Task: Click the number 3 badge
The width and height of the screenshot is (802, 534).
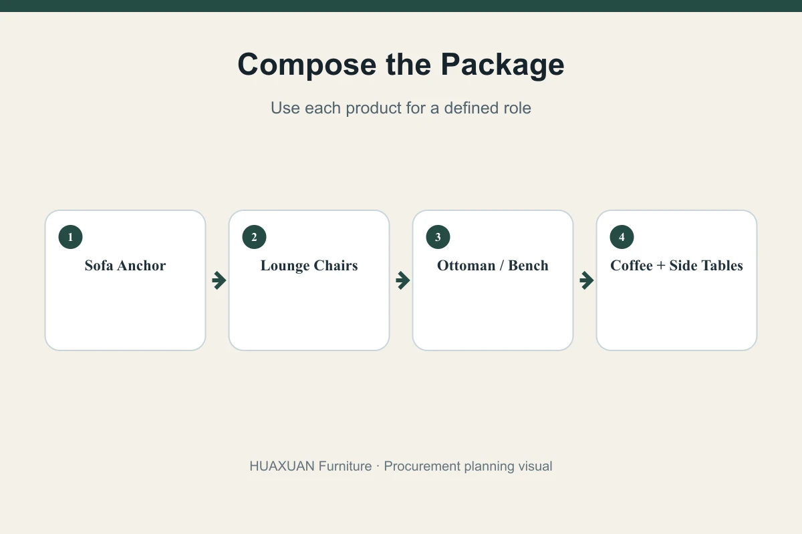Action: pos(438,237)
